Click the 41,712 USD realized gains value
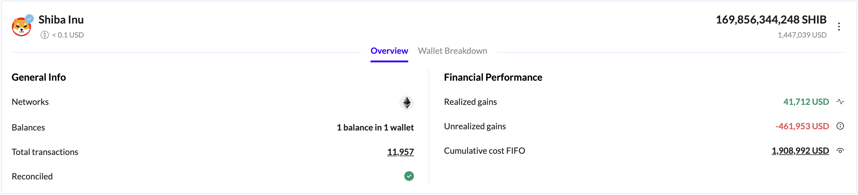Viewport: 858px width, 195px height. 806,102
